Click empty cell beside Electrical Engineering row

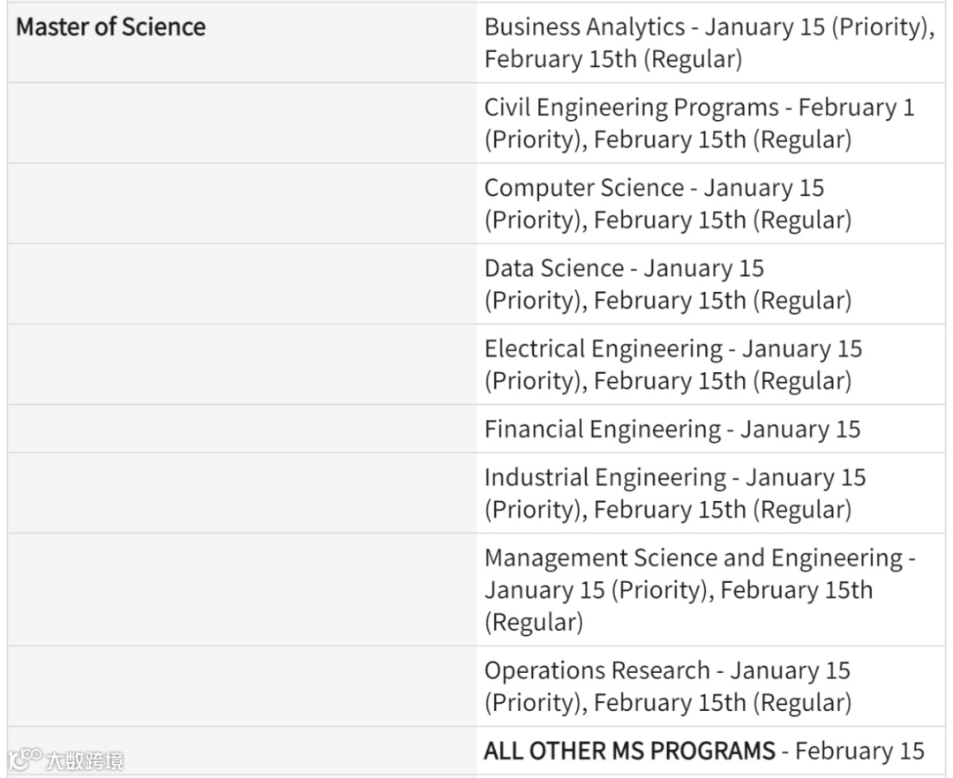coord(242,364)
